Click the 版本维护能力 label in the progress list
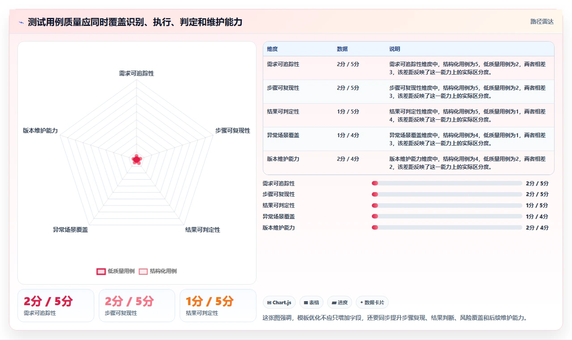This screenshot has height=340, width=572. pyautogui.click(x=279, y=228)
